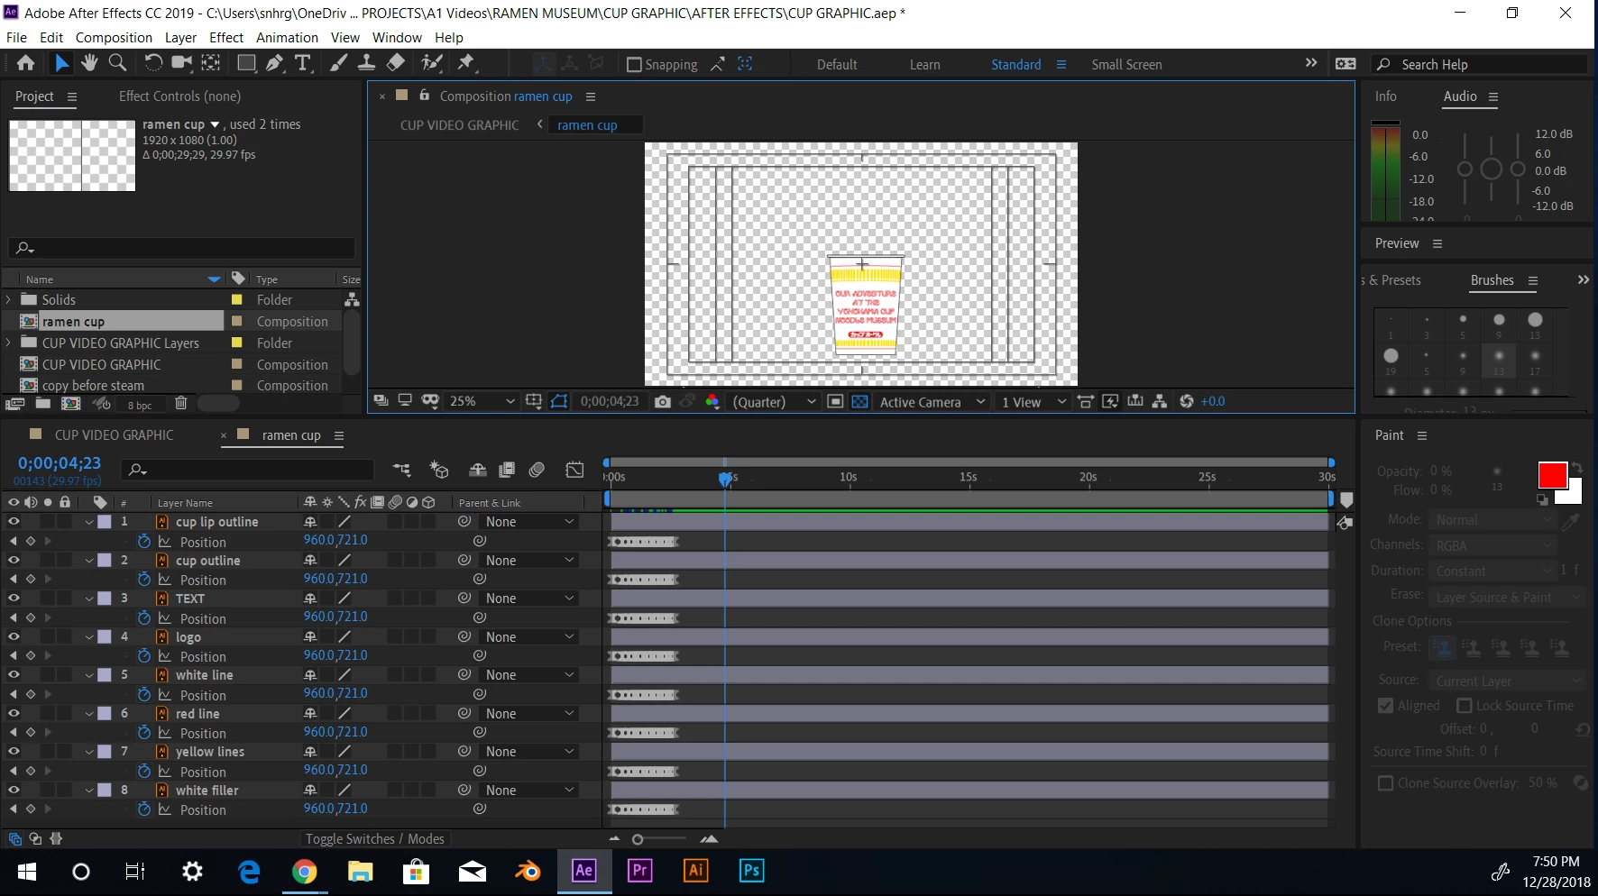
Task: Switch to Small Screen workspace
Action: pyautogui.click(x=1126, y=65)
